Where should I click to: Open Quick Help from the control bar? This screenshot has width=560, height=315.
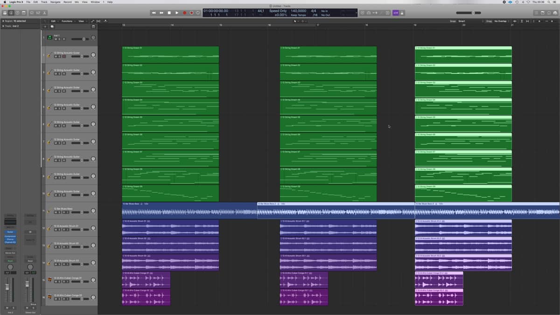17,13
